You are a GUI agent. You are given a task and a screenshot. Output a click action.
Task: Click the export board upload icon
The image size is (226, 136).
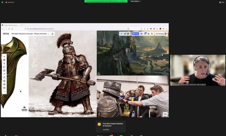click(x=52, y=34)
